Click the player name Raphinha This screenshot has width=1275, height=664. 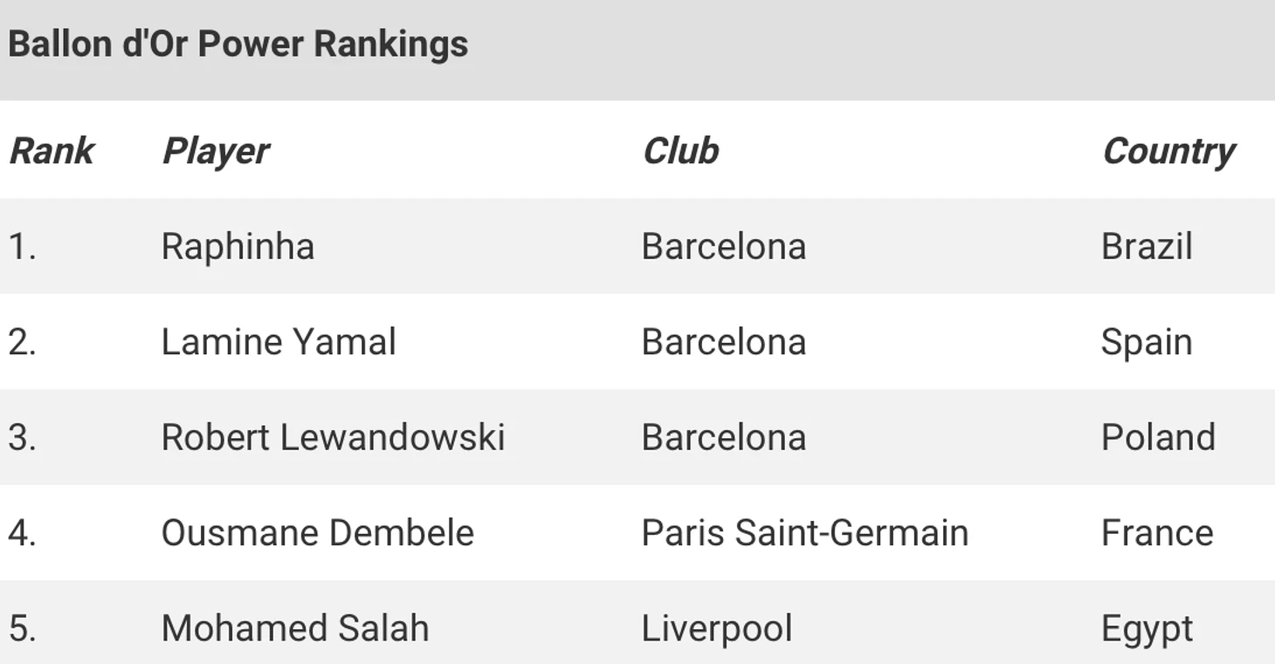click(238, 247)
